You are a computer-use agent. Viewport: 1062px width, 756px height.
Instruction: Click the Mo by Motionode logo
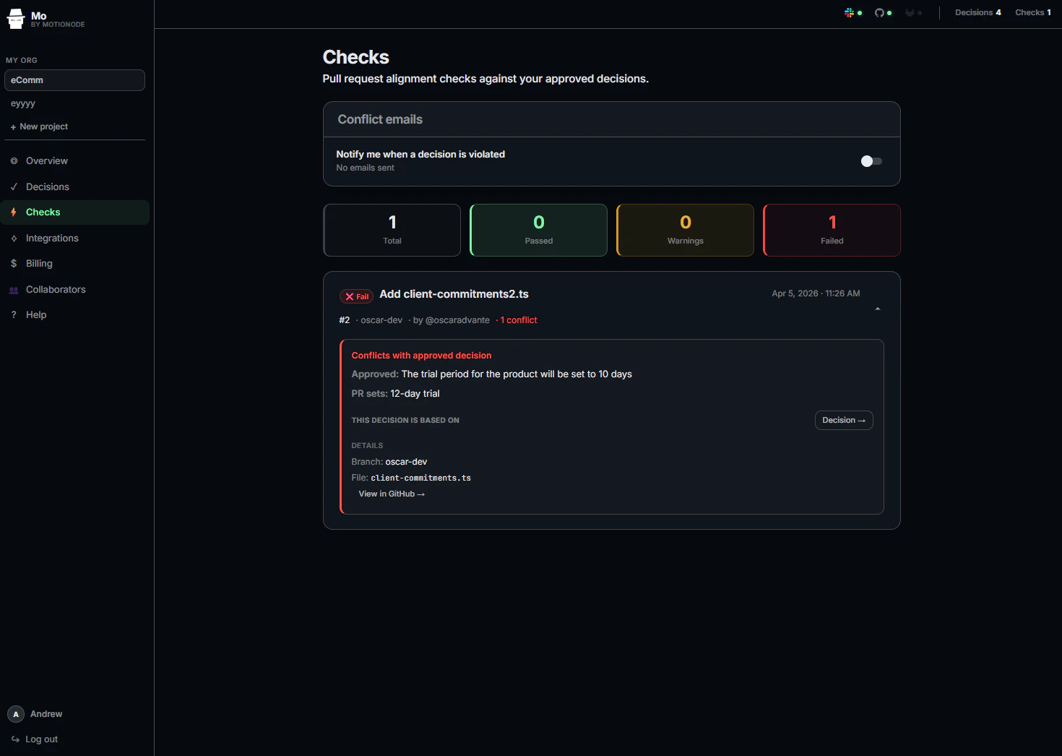(46, 19)
